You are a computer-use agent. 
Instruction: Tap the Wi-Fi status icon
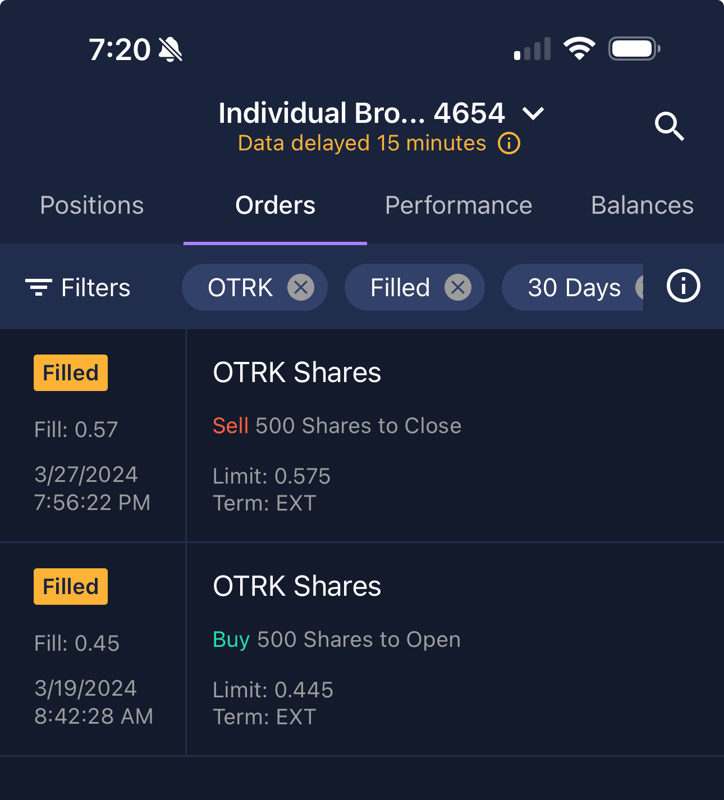[579, 49]
